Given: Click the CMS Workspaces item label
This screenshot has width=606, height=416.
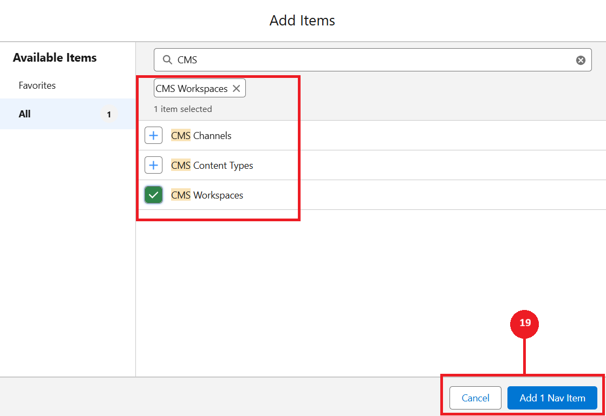Looking at the screenshot, I should click(207, 195).
